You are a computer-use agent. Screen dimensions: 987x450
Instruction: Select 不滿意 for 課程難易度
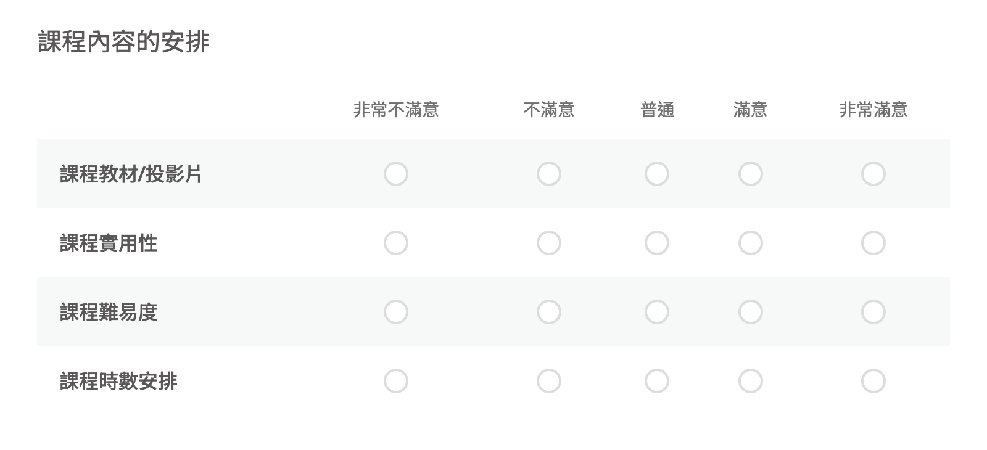[548, 313]
